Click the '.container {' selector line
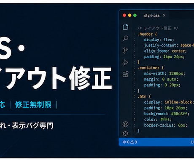 [151, 68]
